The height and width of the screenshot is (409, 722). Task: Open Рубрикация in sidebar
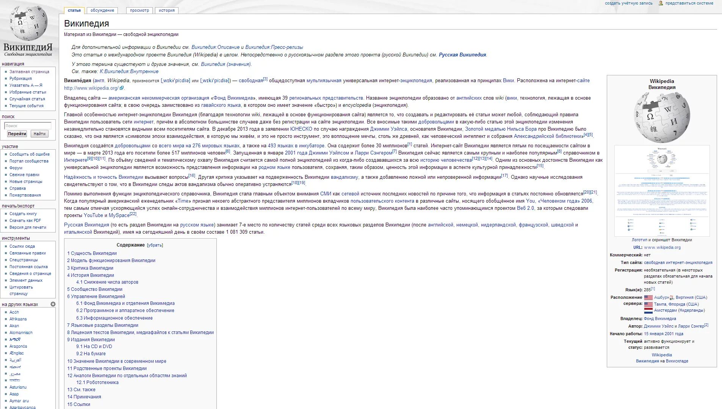tap(20, 79)
